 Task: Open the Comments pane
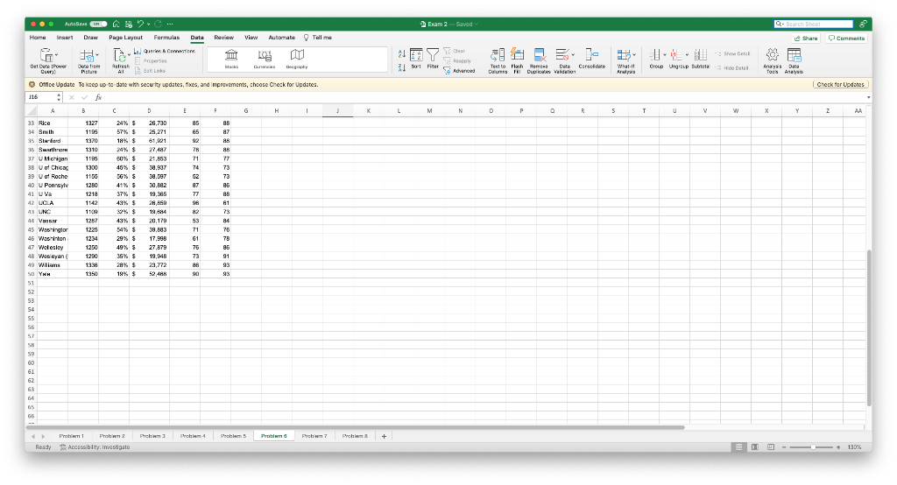[x=847, y=39]
